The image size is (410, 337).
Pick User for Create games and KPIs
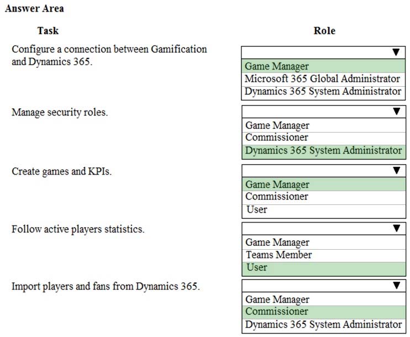click(324, 210)
